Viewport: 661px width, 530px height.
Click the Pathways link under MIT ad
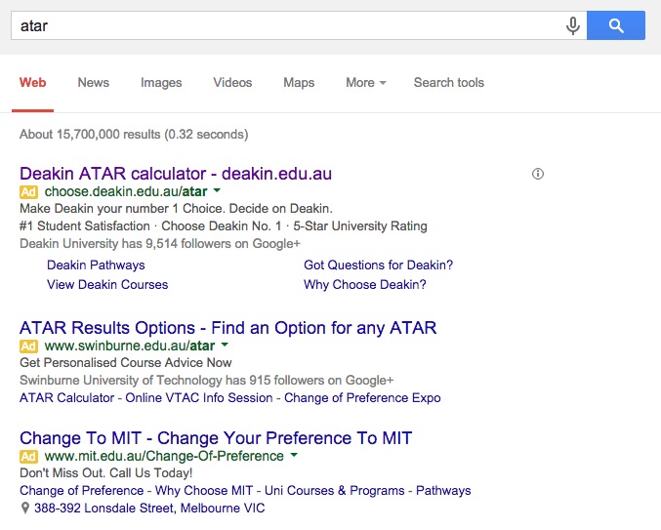tap(443, 490)
